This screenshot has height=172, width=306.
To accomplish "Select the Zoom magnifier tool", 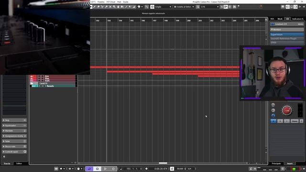I will point(114,7).
